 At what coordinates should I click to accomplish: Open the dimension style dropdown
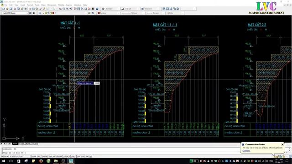(132, 9)
